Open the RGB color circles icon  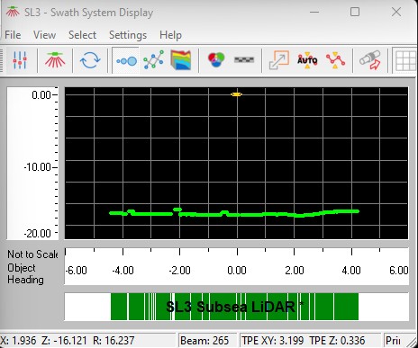[x=216, y=60]
